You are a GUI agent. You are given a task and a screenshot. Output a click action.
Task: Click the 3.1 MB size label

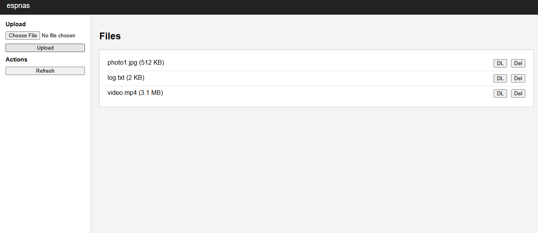tap(151, 93)
